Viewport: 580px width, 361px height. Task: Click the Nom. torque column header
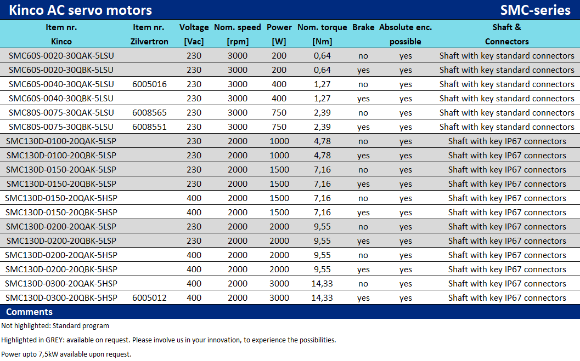click(x=322, y=34)
